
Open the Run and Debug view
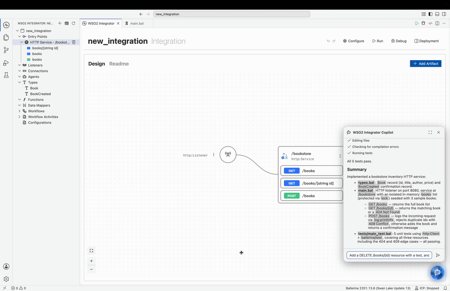pyautogui.click(x=6, y=63)
